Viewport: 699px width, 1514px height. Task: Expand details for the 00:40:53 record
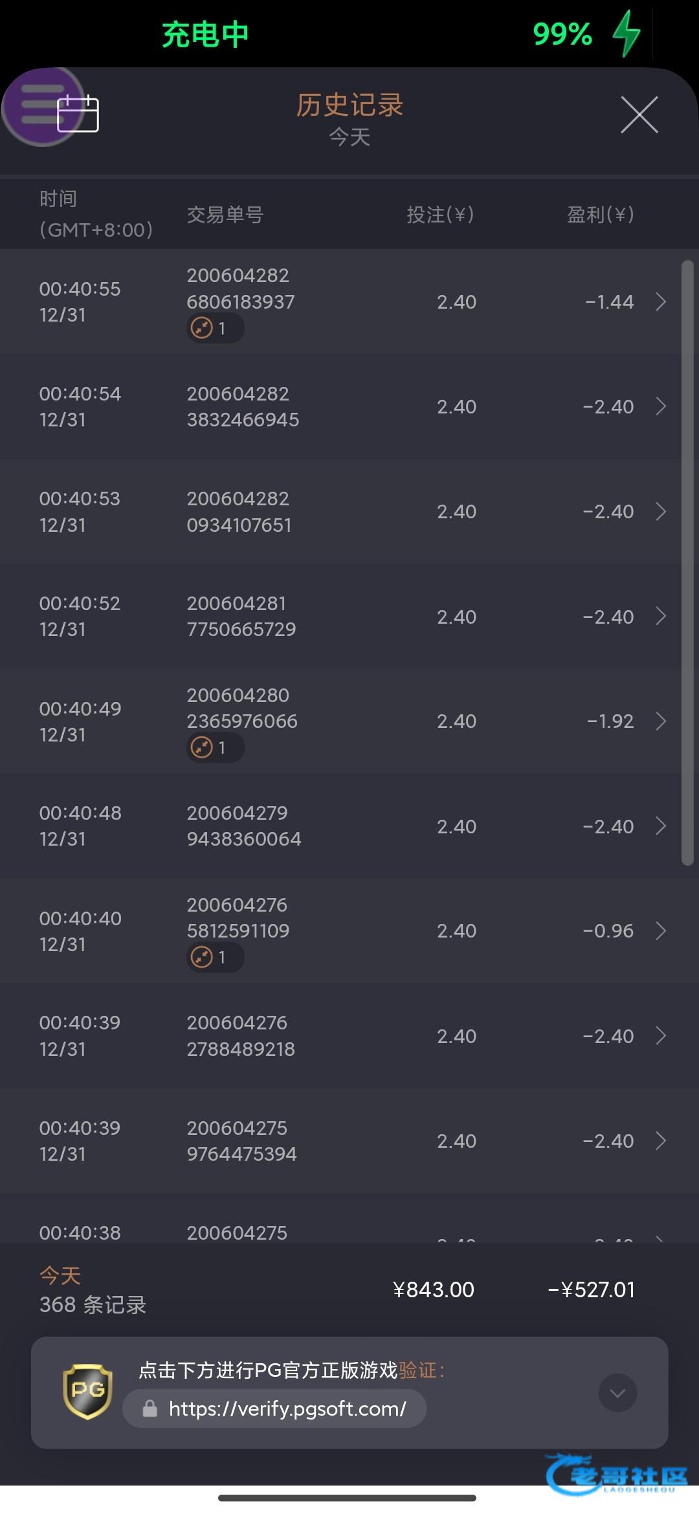click(x=660, y=511)
